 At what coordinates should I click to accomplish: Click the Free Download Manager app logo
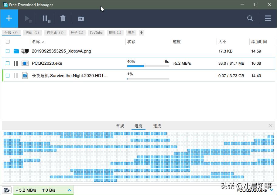click(x=5, y=5)
